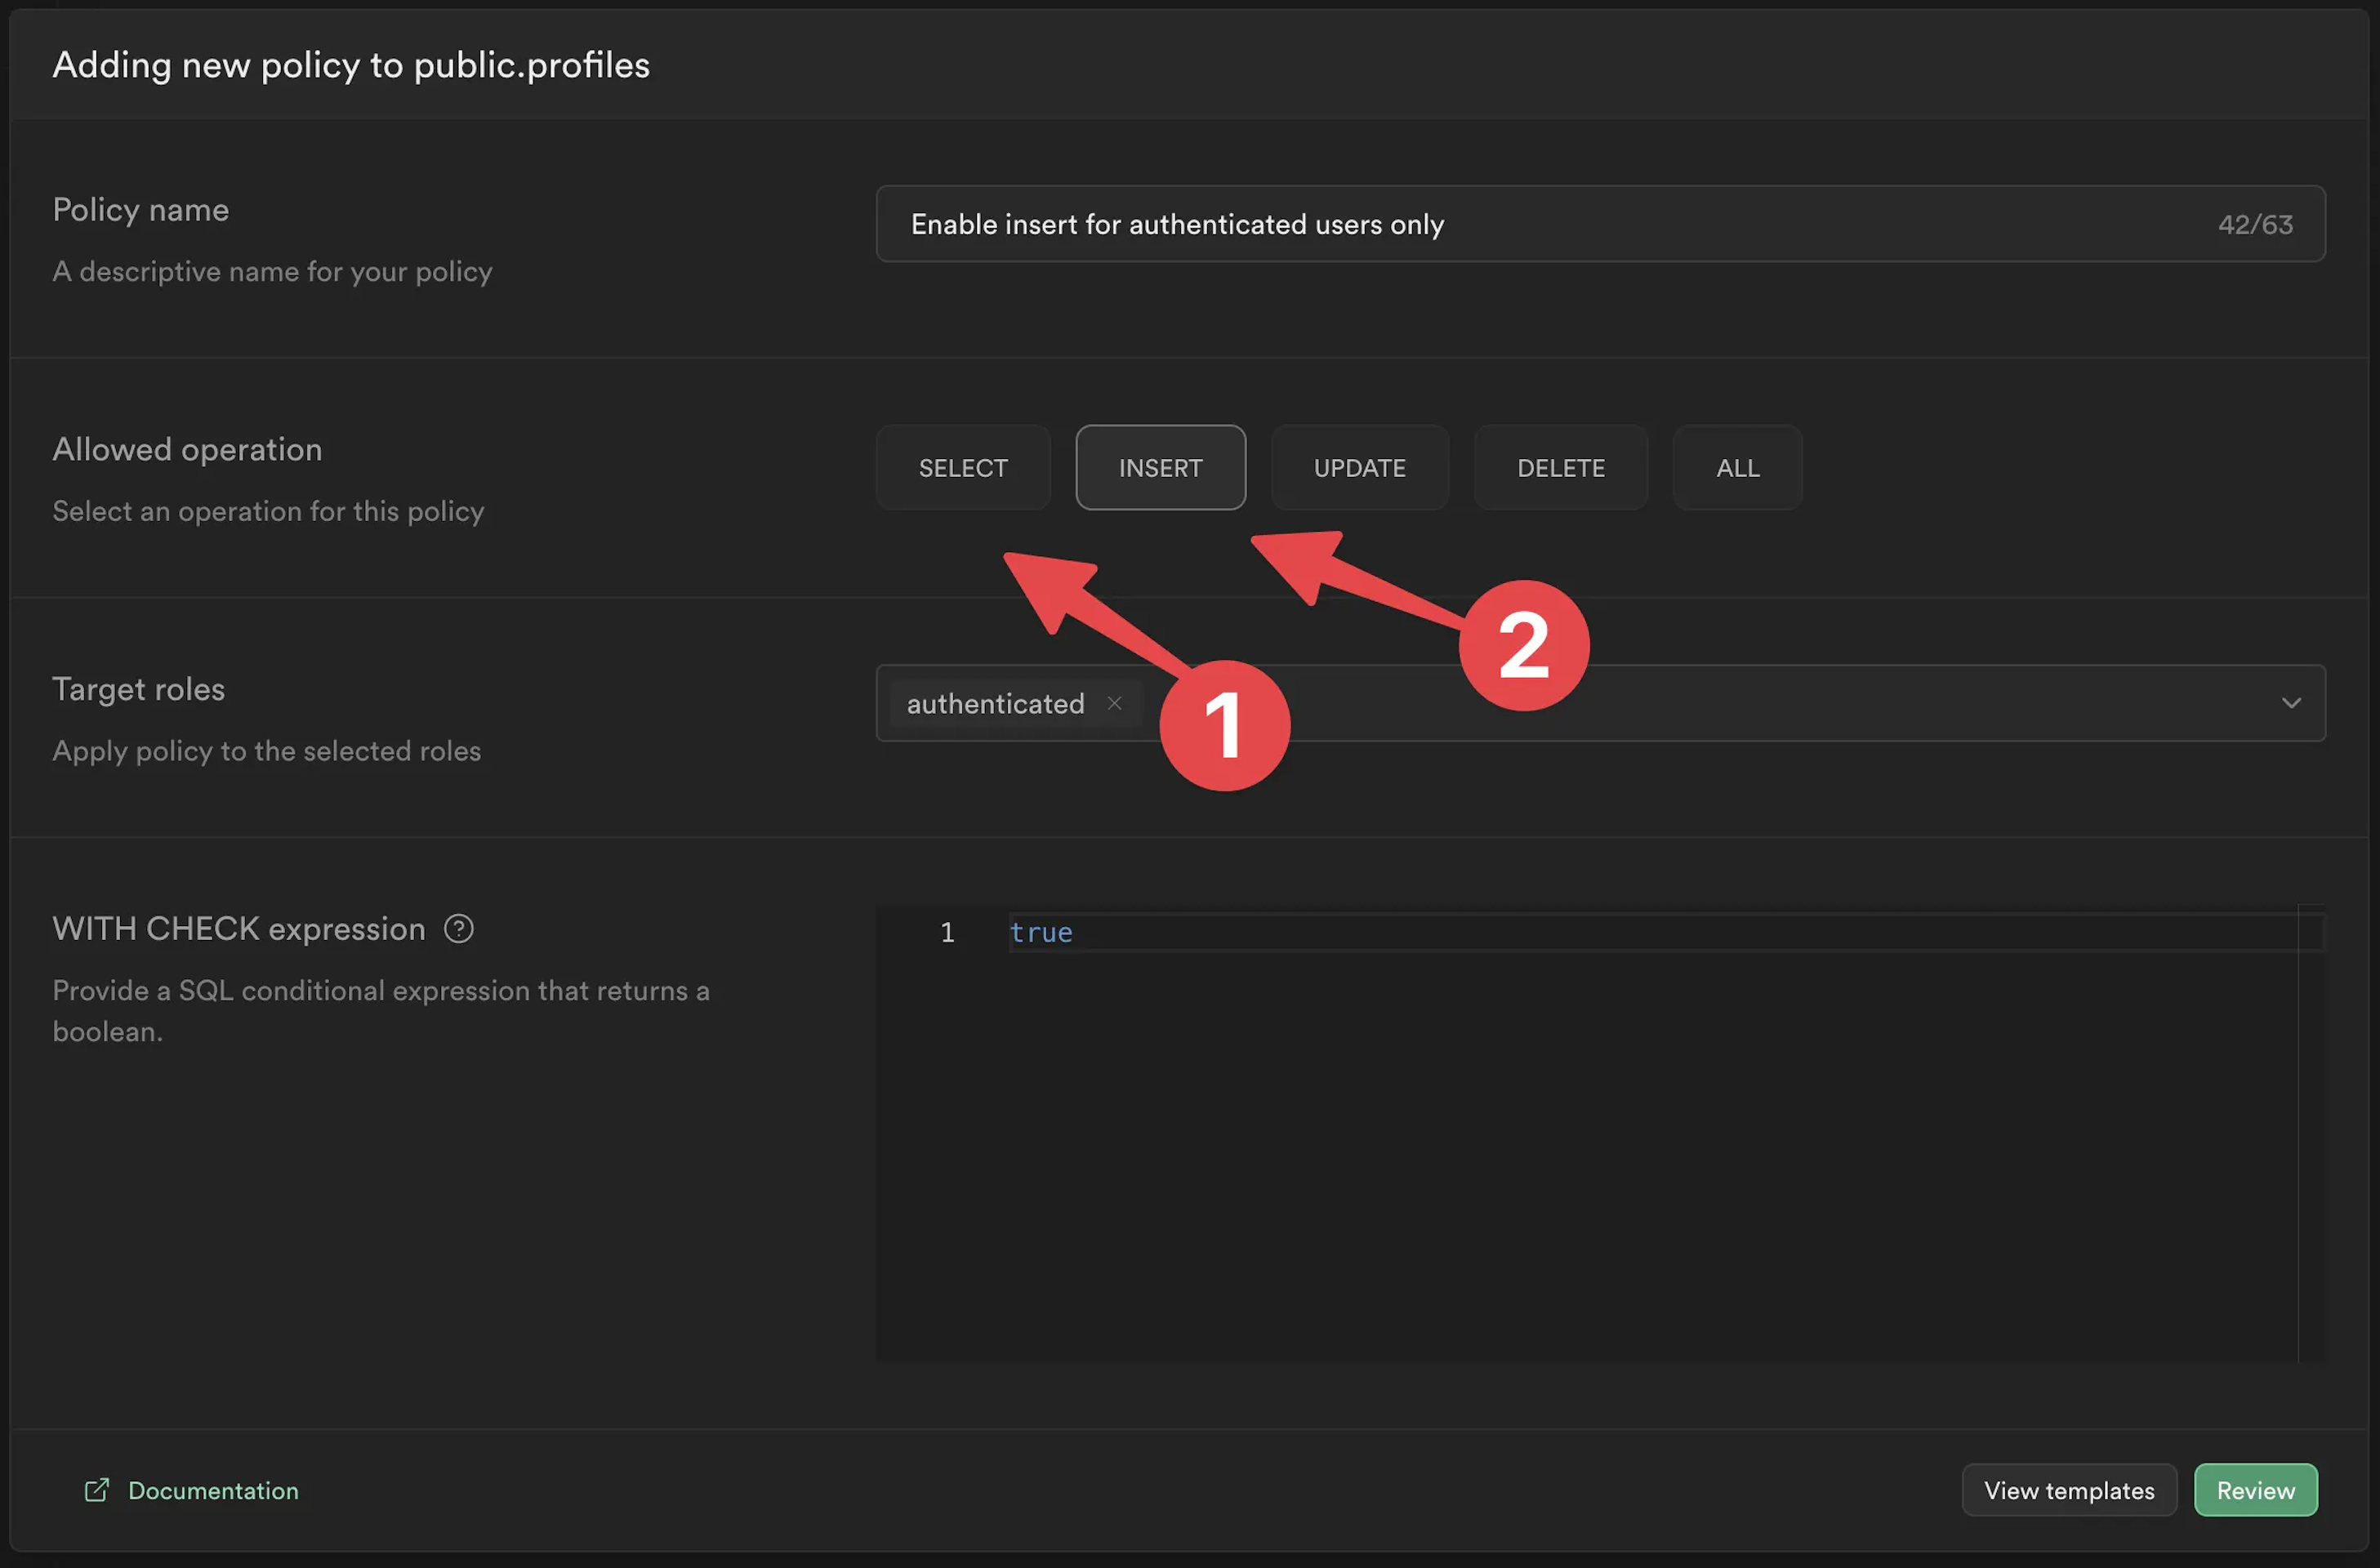Focus the Policy name text field
2380x1568 pixels.
(1500, 224)
